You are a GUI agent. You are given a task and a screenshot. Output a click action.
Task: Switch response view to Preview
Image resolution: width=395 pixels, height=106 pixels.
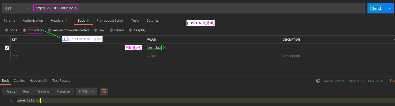43,91
